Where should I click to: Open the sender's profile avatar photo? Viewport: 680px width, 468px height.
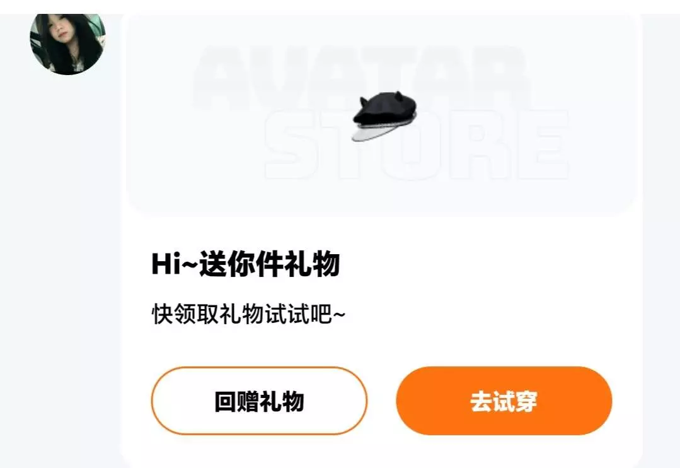67,44
